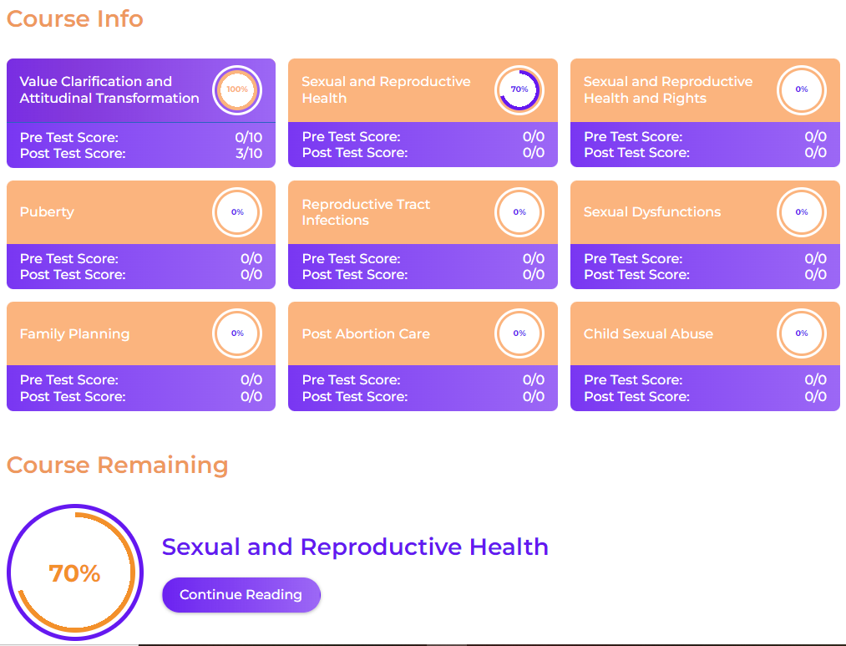The height and width of the screenshot is (646, 846).
Task: Click the Sexual Dysfunctions progress circle
Action: click(x=801, y=212)
